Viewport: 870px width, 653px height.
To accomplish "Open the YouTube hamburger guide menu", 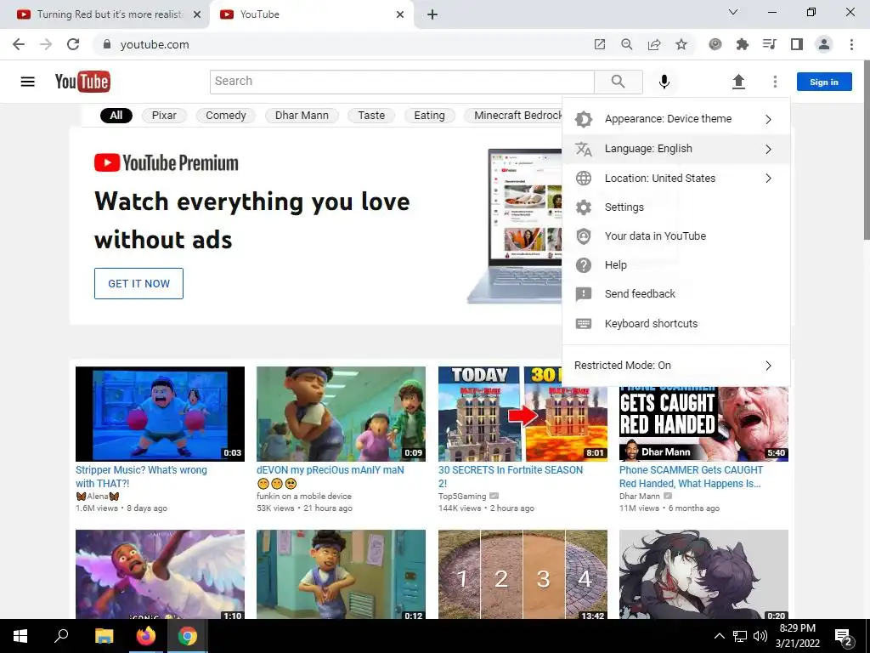I will [28, 82].
